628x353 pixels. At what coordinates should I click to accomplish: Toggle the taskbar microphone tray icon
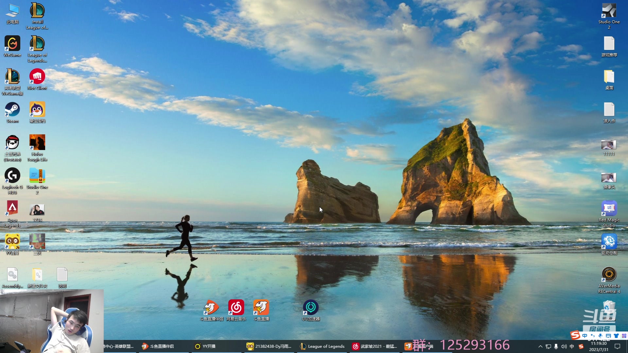coord(556,346)
